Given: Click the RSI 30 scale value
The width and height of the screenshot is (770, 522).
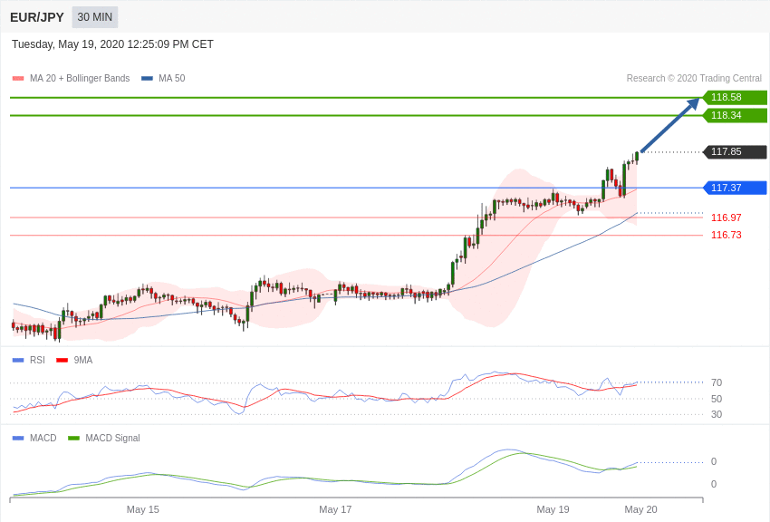Looking at the screenshot, I should [x=717, y=414].
